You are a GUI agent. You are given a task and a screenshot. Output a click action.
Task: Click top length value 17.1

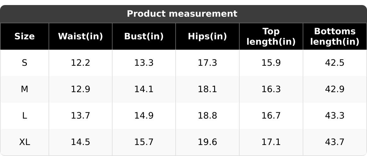[x=271, y=142]
